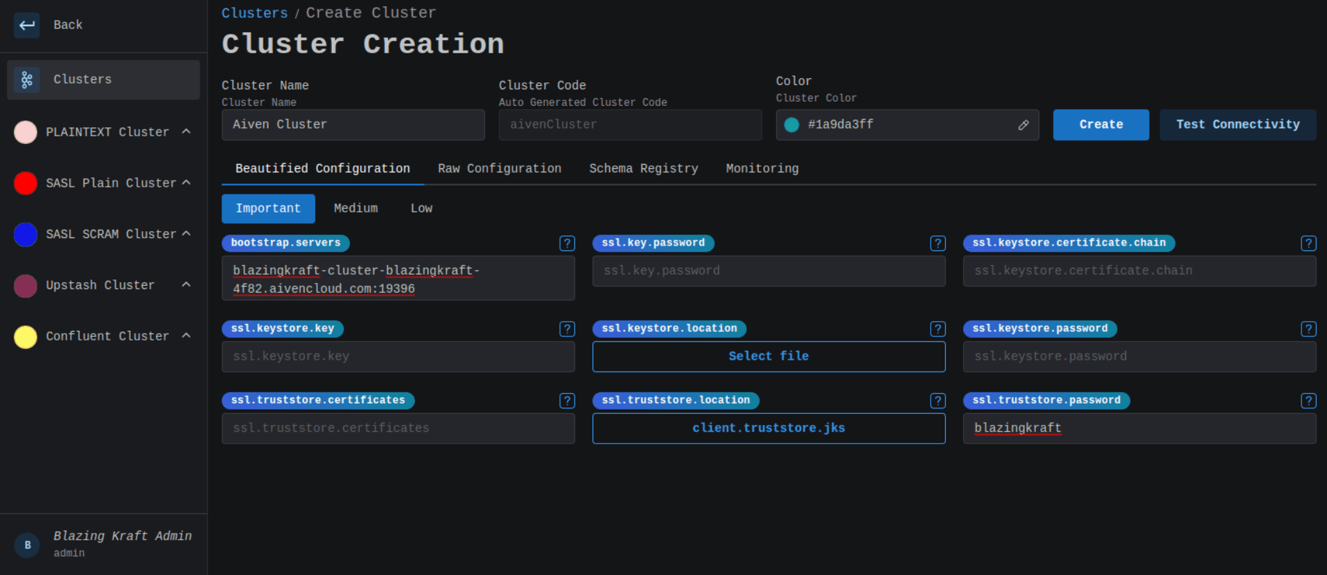Open help for ssl.truststore.location
1327x575 pixels.
pyautogui.click(x=938, y=401)
